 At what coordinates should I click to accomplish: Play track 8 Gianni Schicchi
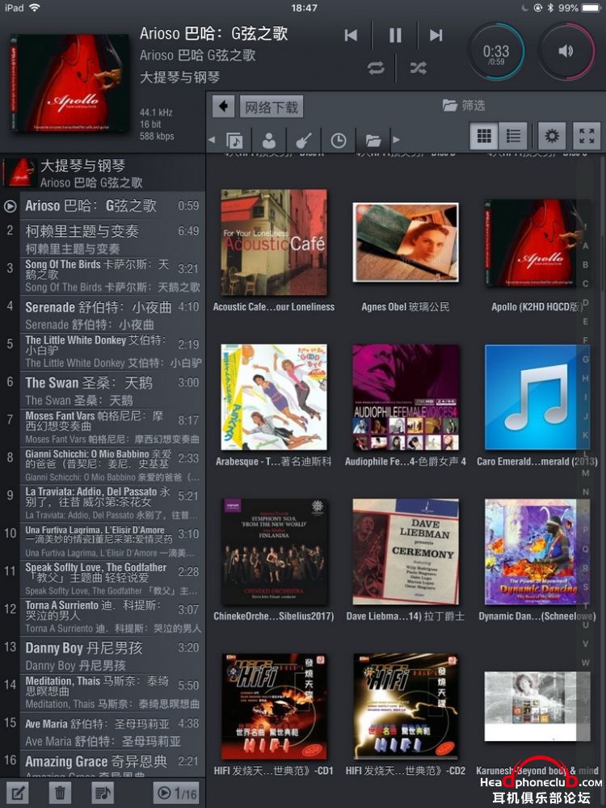pos(102,466)
